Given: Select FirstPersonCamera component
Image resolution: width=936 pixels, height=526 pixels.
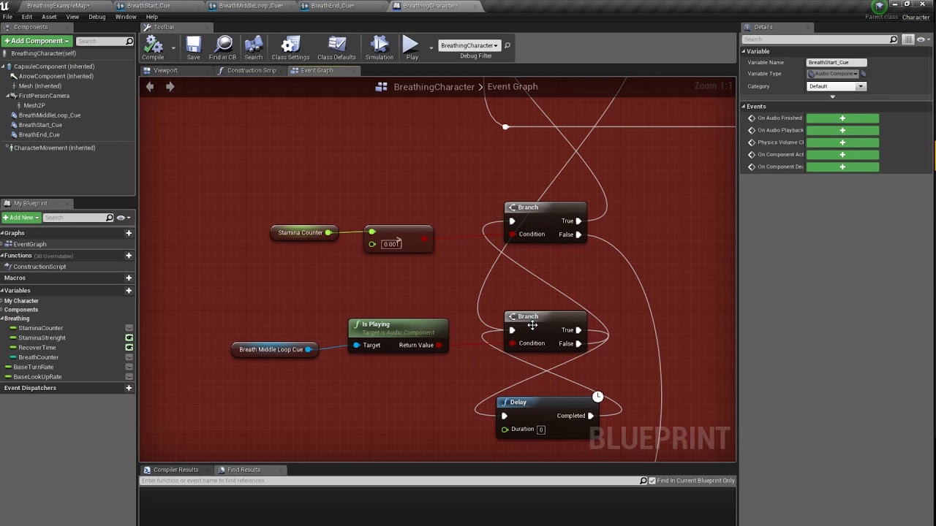Looking at the screenshot, I should point(44,96).
